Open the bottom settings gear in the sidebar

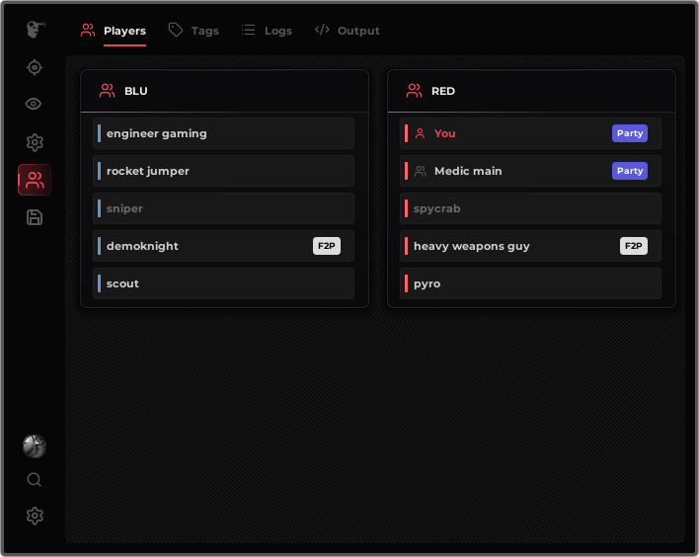click(x=35, y=516)
